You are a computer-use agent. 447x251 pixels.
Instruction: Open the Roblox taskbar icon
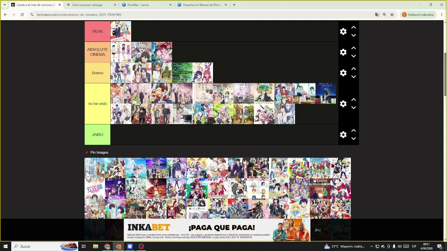click(x=130, y=246)
